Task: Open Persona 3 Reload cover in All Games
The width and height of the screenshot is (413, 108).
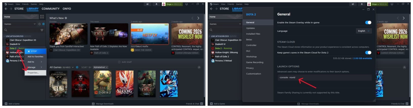Action: coord(169,84)
